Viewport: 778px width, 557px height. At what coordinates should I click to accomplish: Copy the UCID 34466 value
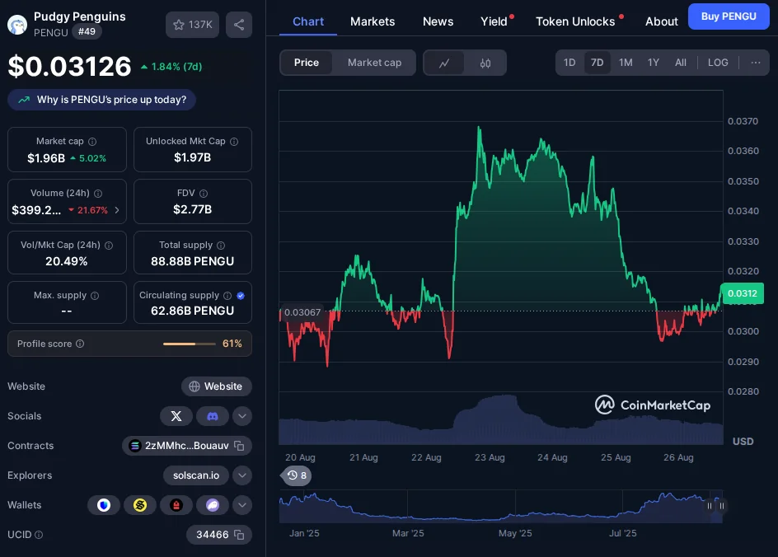(239, 535)
